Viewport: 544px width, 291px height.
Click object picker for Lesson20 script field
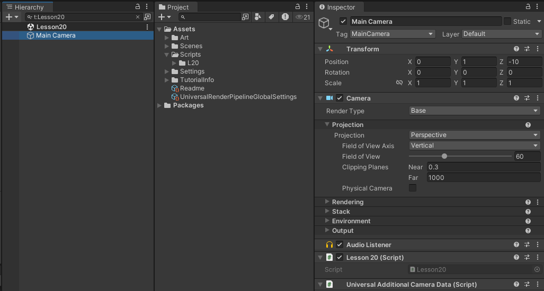coord(537,270)
